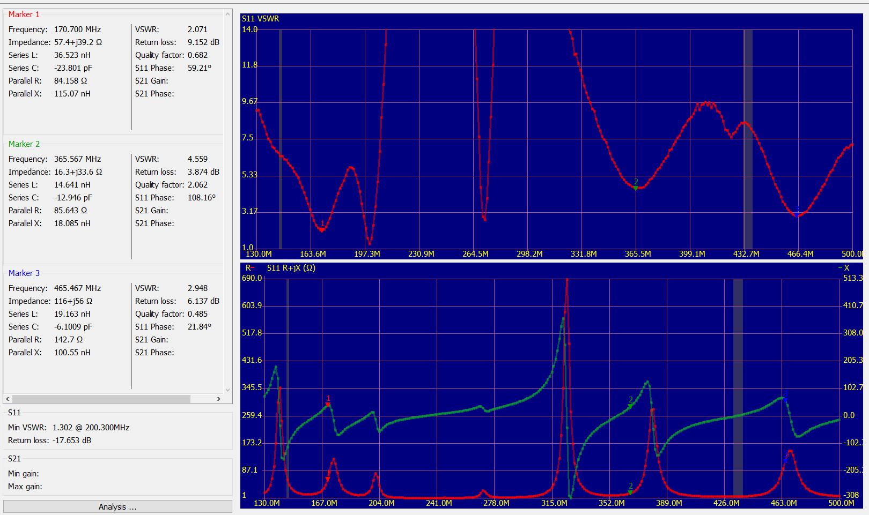Click the VSWR value 2.948
The height and width of the screenshot is (515, 869).
(197, 288)
